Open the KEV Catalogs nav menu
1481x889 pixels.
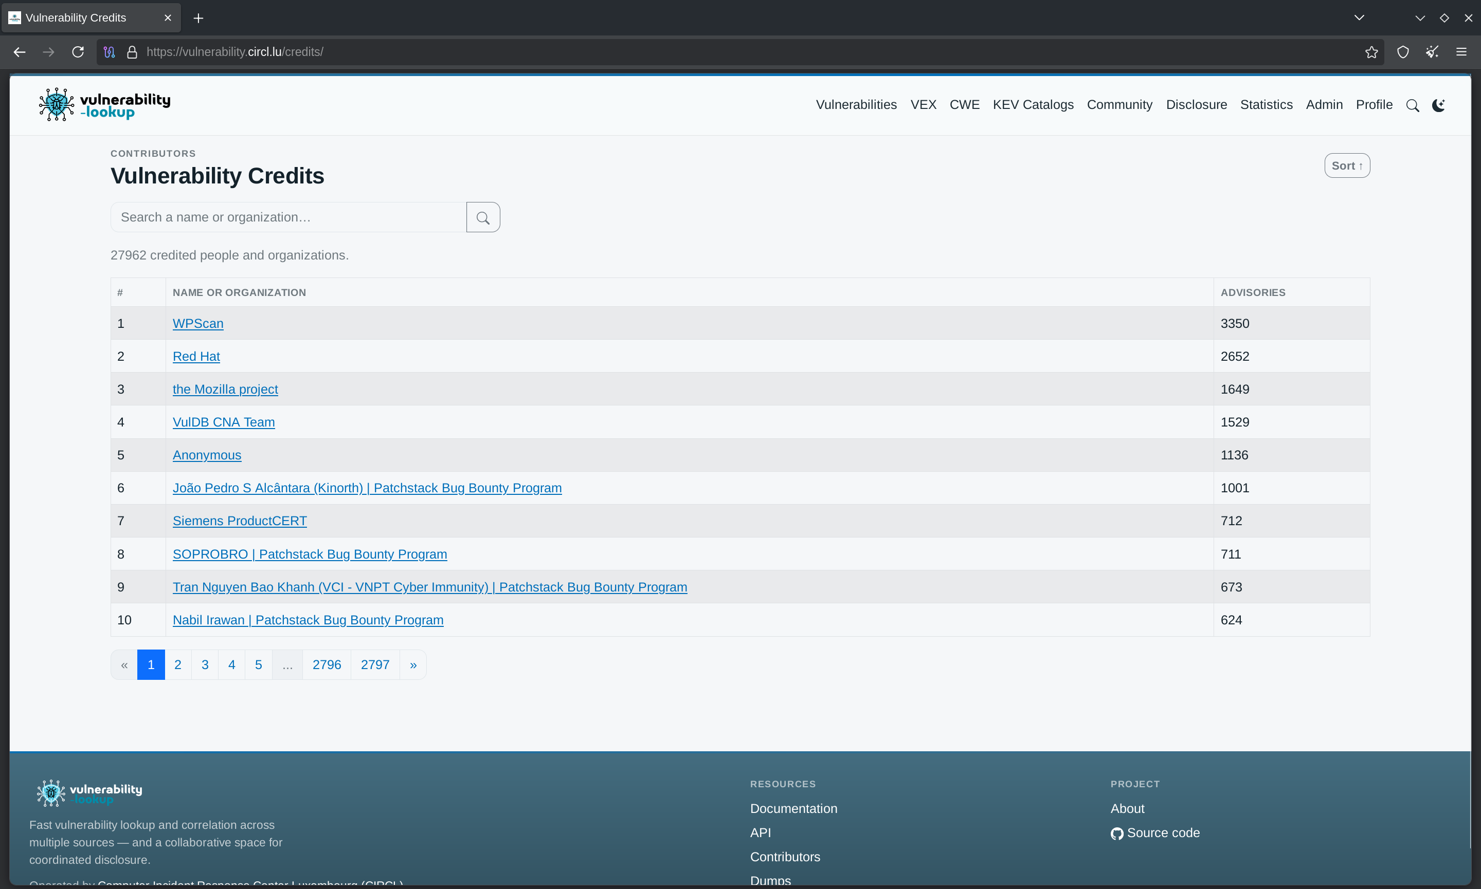tap(1033, 105)
